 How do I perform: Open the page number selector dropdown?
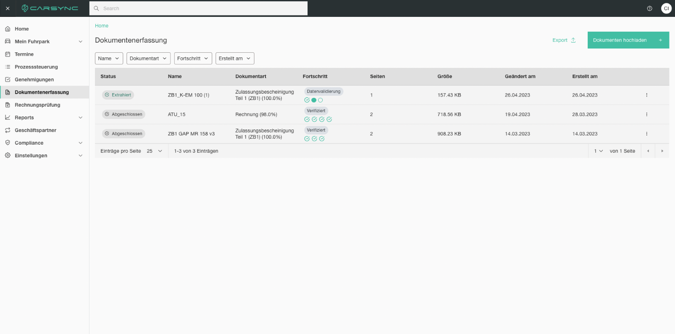[599, 151]
